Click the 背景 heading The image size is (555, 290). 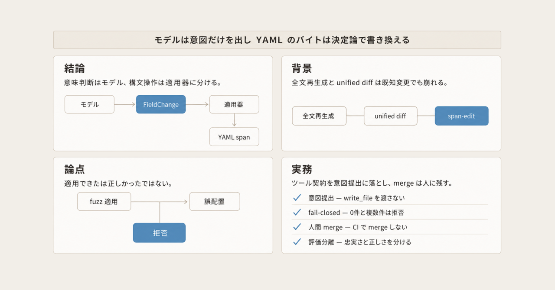point(302,68)
